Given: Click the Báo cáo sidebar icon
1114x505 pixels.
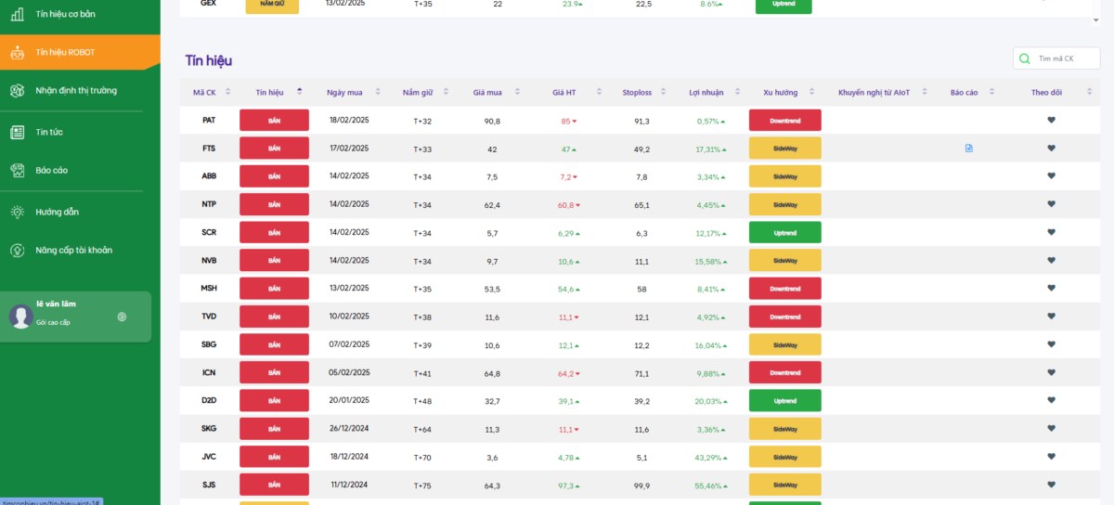Looking at the screenshot, I should coord(17,170).
